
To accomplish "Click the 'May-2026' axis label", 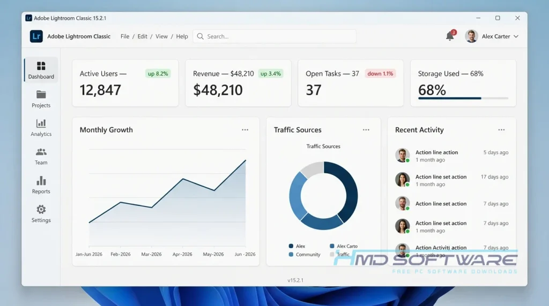I will pos(213,254).
